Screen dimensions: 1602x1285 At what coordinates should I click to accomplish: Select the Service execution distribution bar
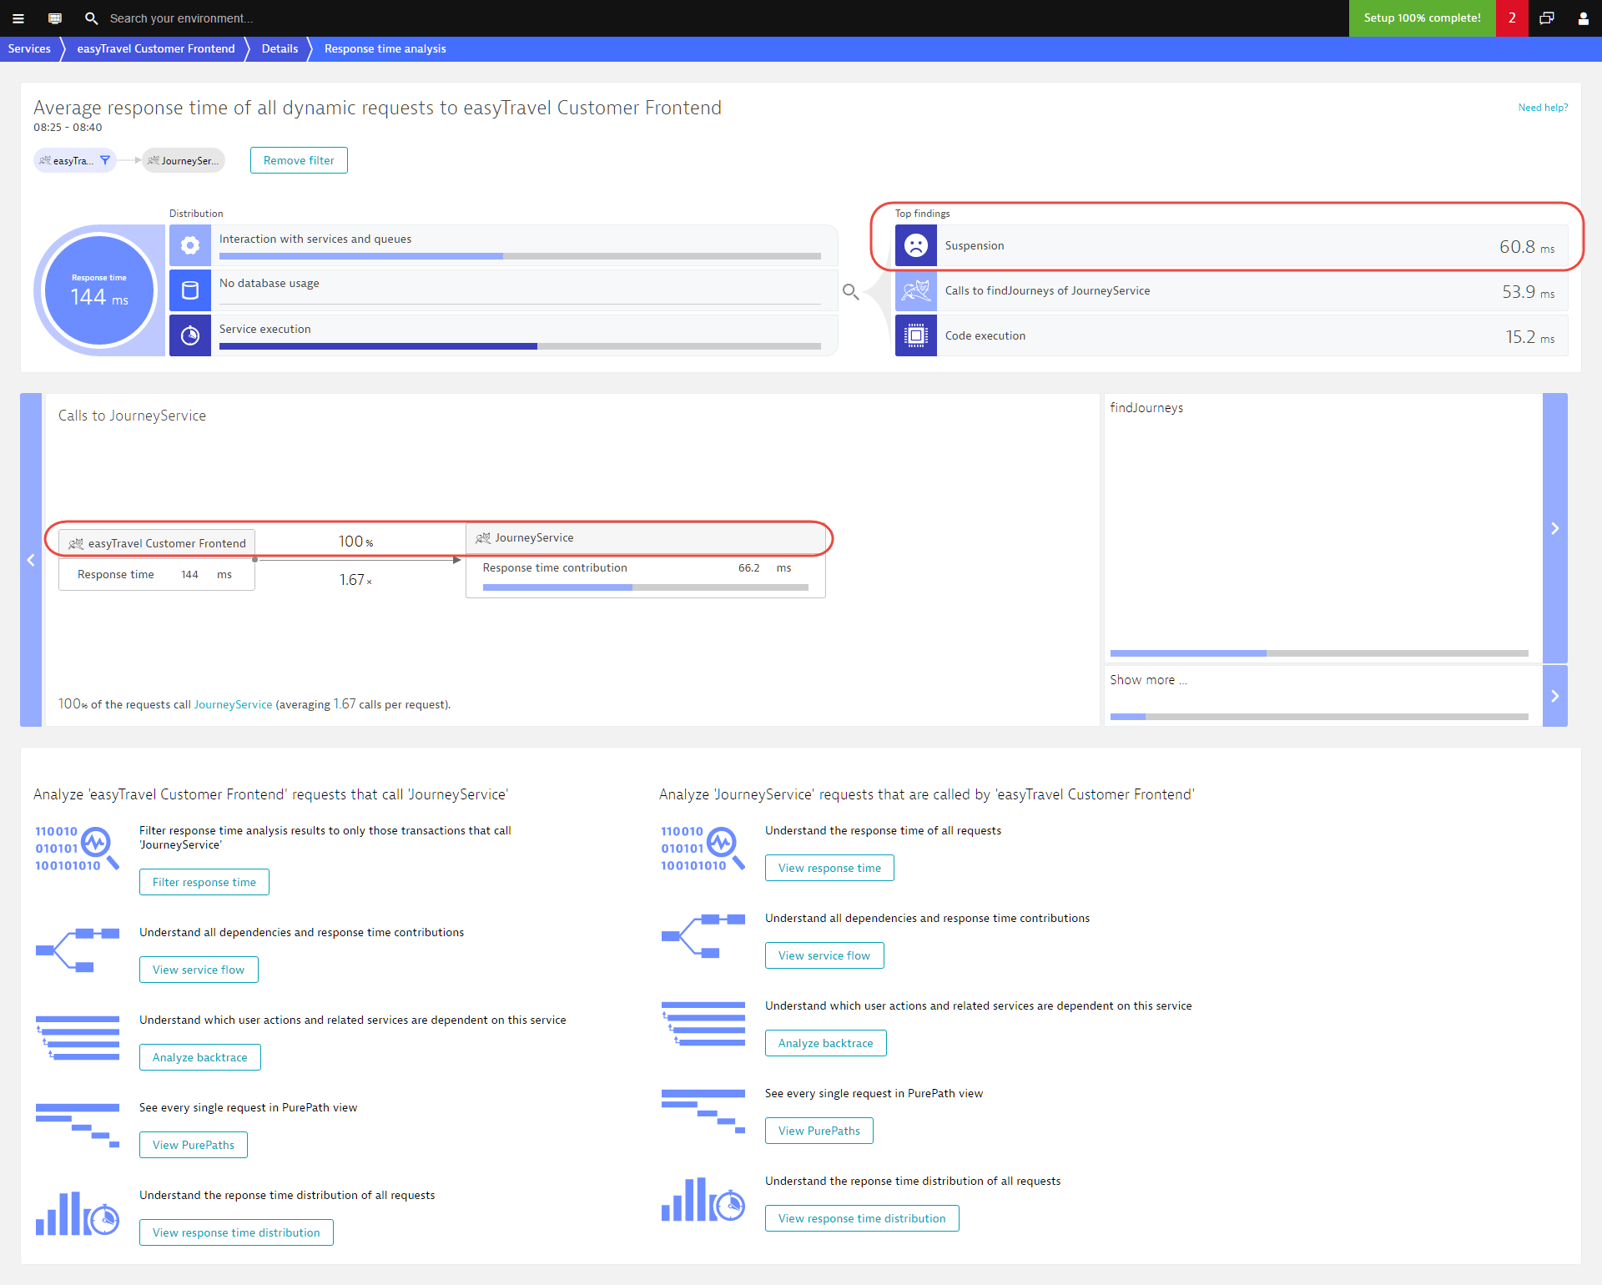(520, 346)
